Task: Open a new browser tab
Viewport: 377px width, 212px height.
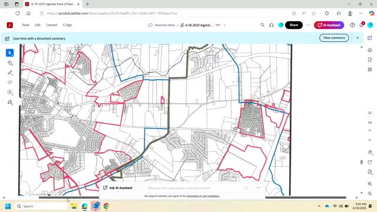Action: click(x=88, y=4)
